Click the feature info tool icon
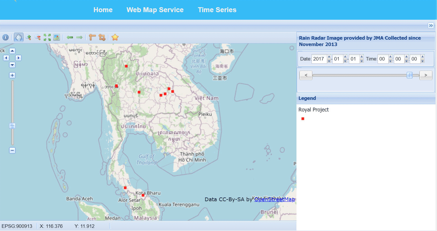The image size is (437, 231). (x=5, y=37)
